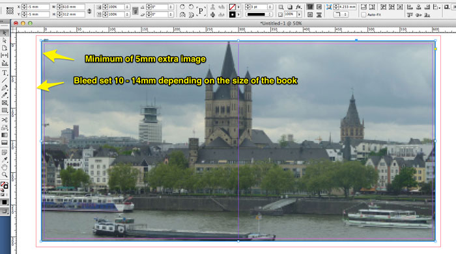Select the wrap around object shape option
Viewport: 456px width, 254px height.
(x=310, y=14)
